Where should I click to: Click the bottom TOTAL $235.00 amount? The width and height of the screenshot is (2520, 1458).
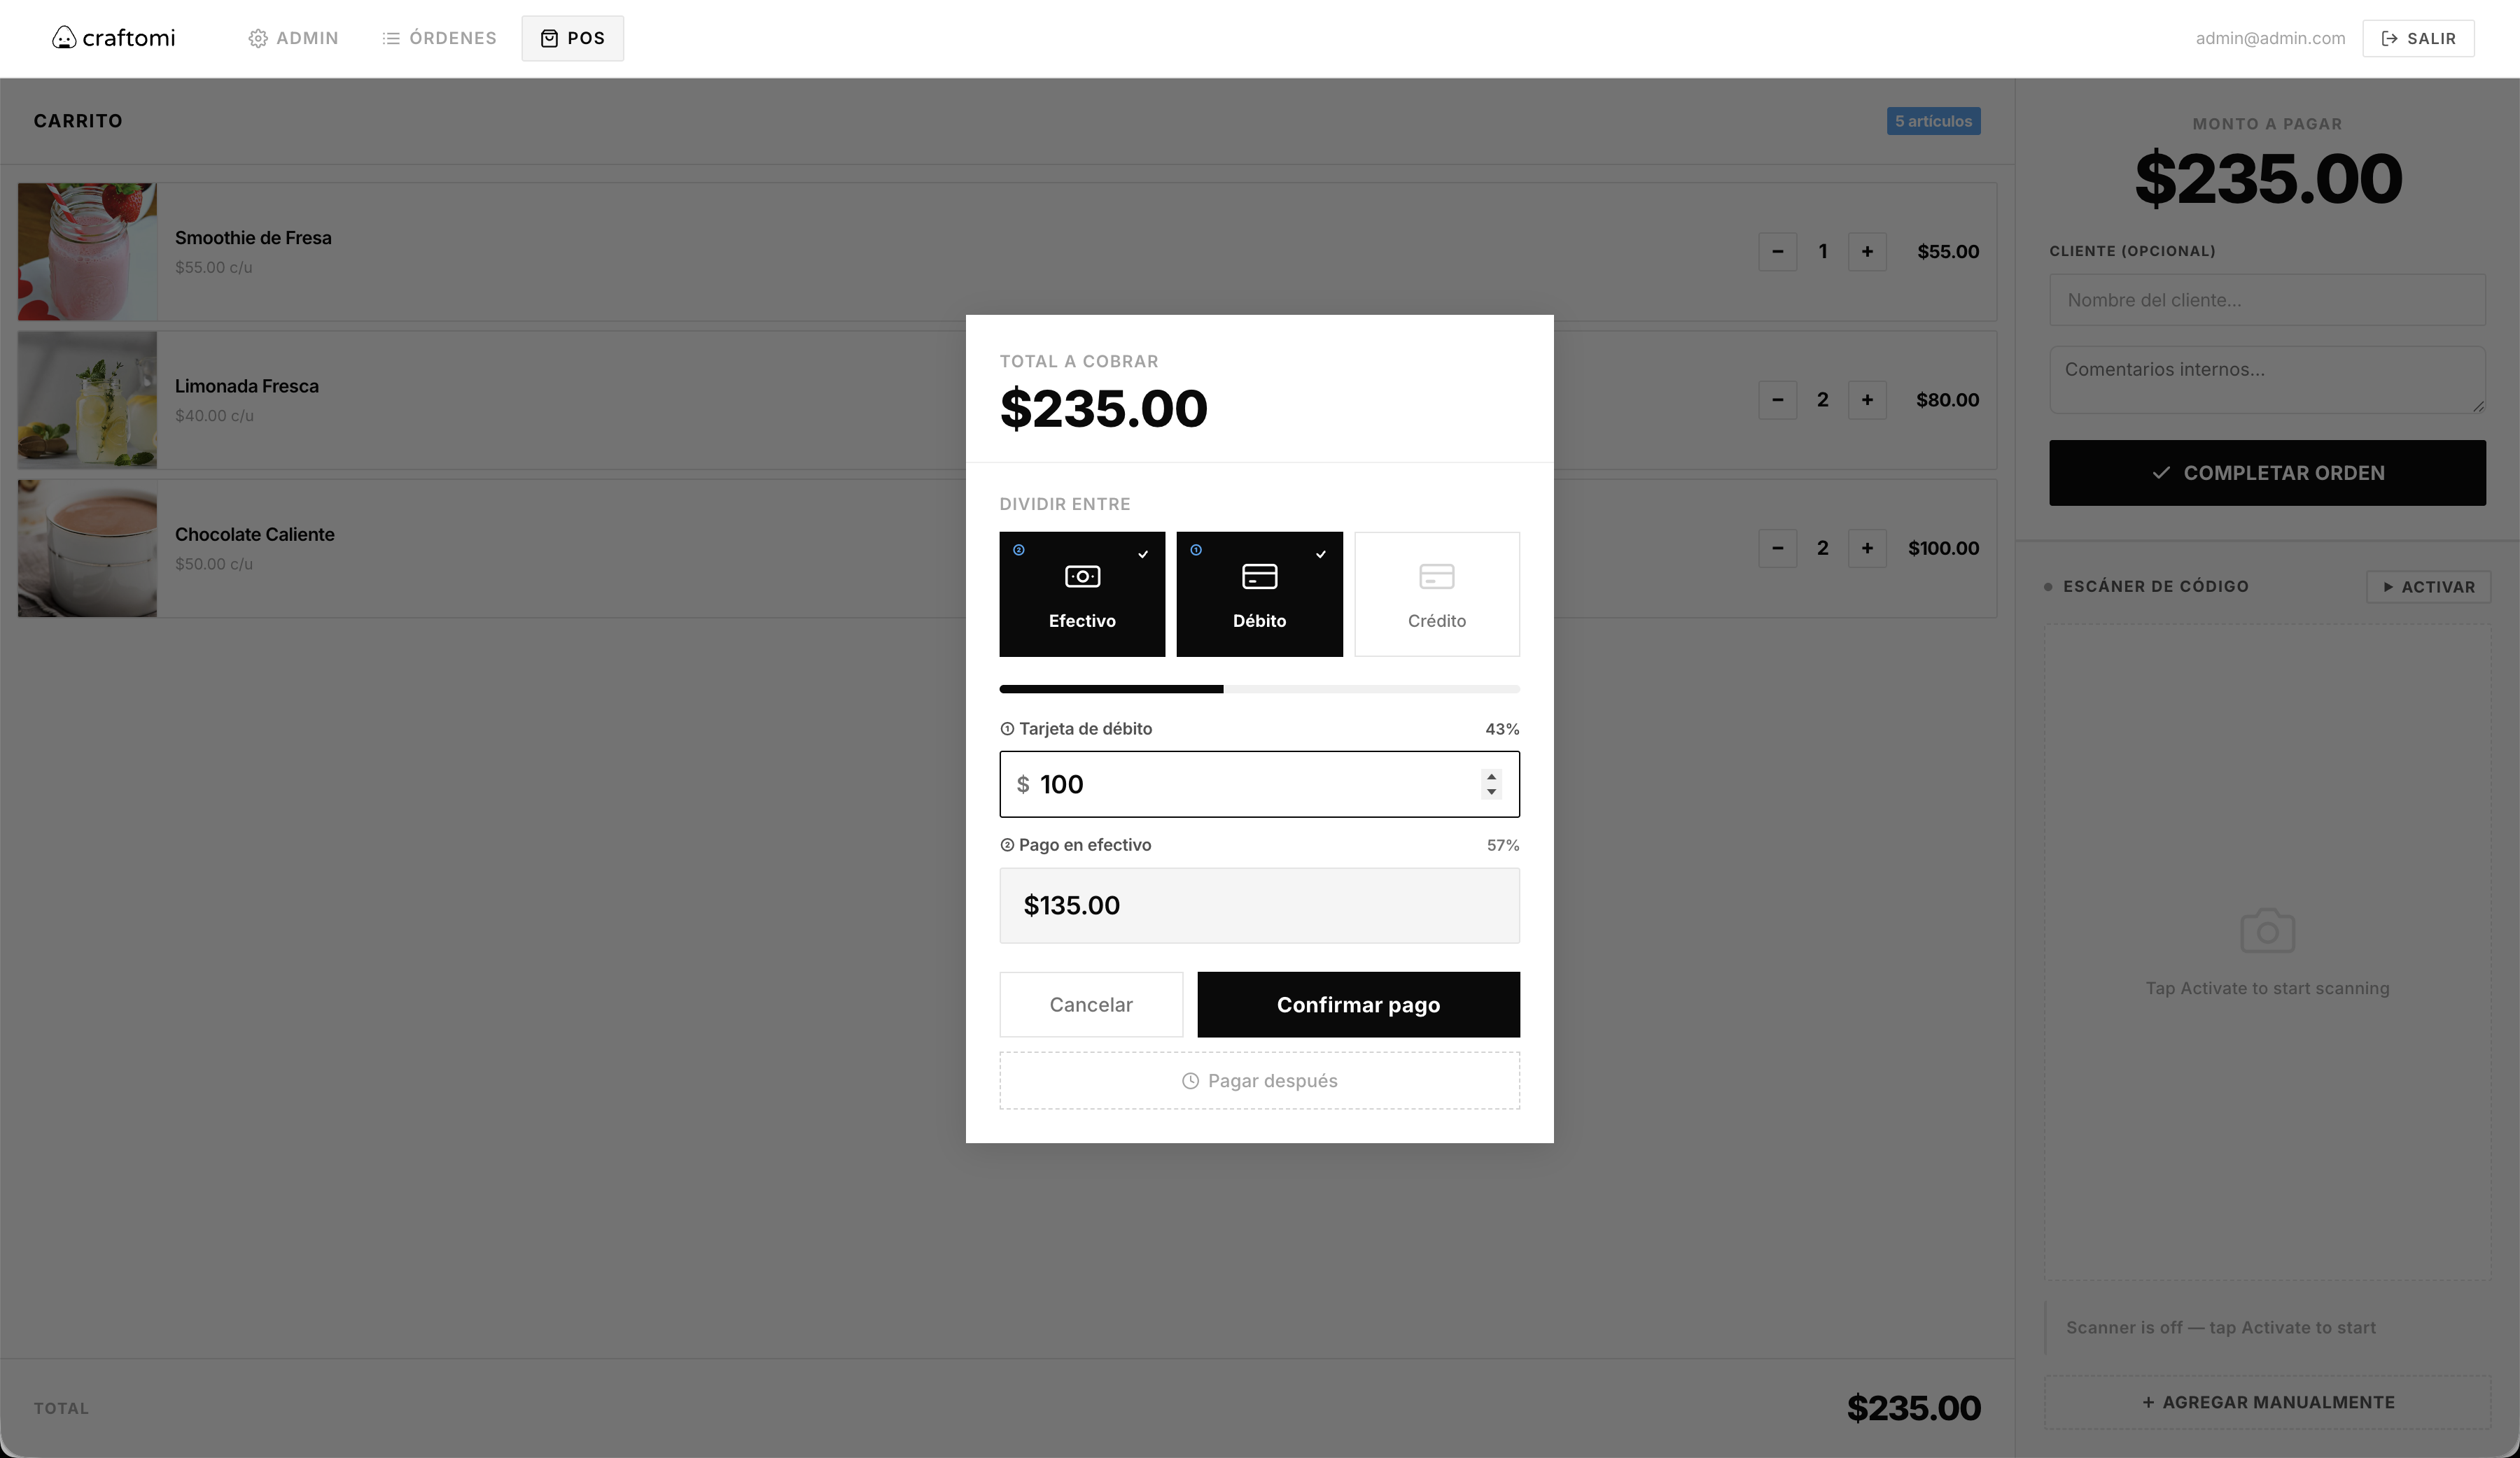point(1913,1408)
